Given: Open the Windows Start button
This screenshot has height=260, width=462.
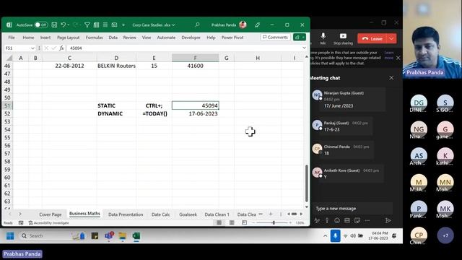Looking at the screenshot, I should pos(10,236).
